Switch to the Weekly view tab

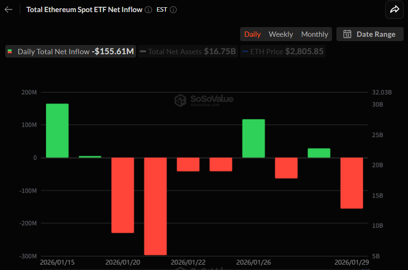coord(281,34)
